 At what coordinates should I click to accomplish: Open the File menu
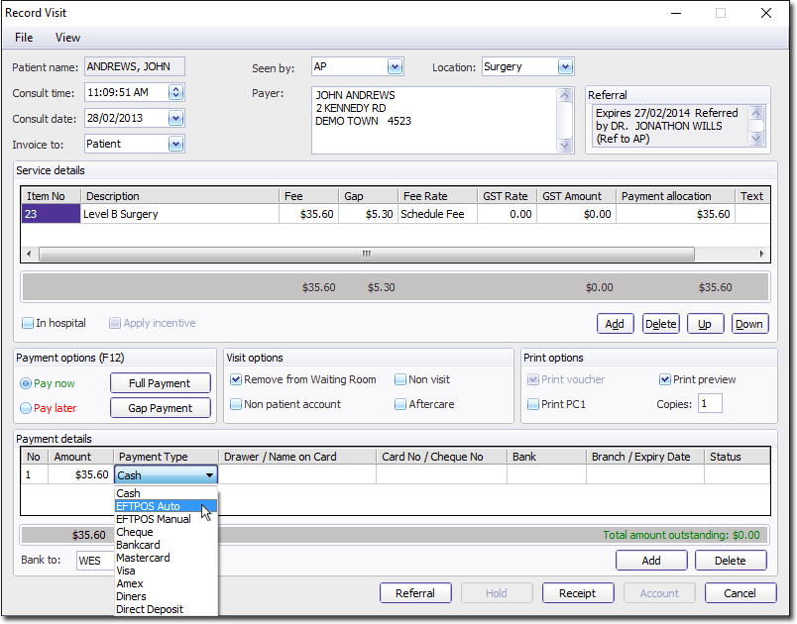pos(24,38)
